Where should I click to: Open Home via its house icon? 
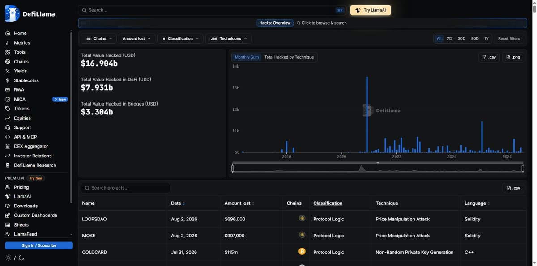tap(8, 33)
